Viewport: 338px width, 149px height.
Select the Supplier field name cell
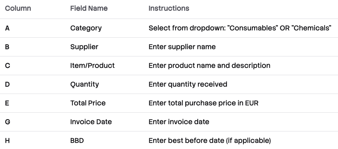pos(84,47)
